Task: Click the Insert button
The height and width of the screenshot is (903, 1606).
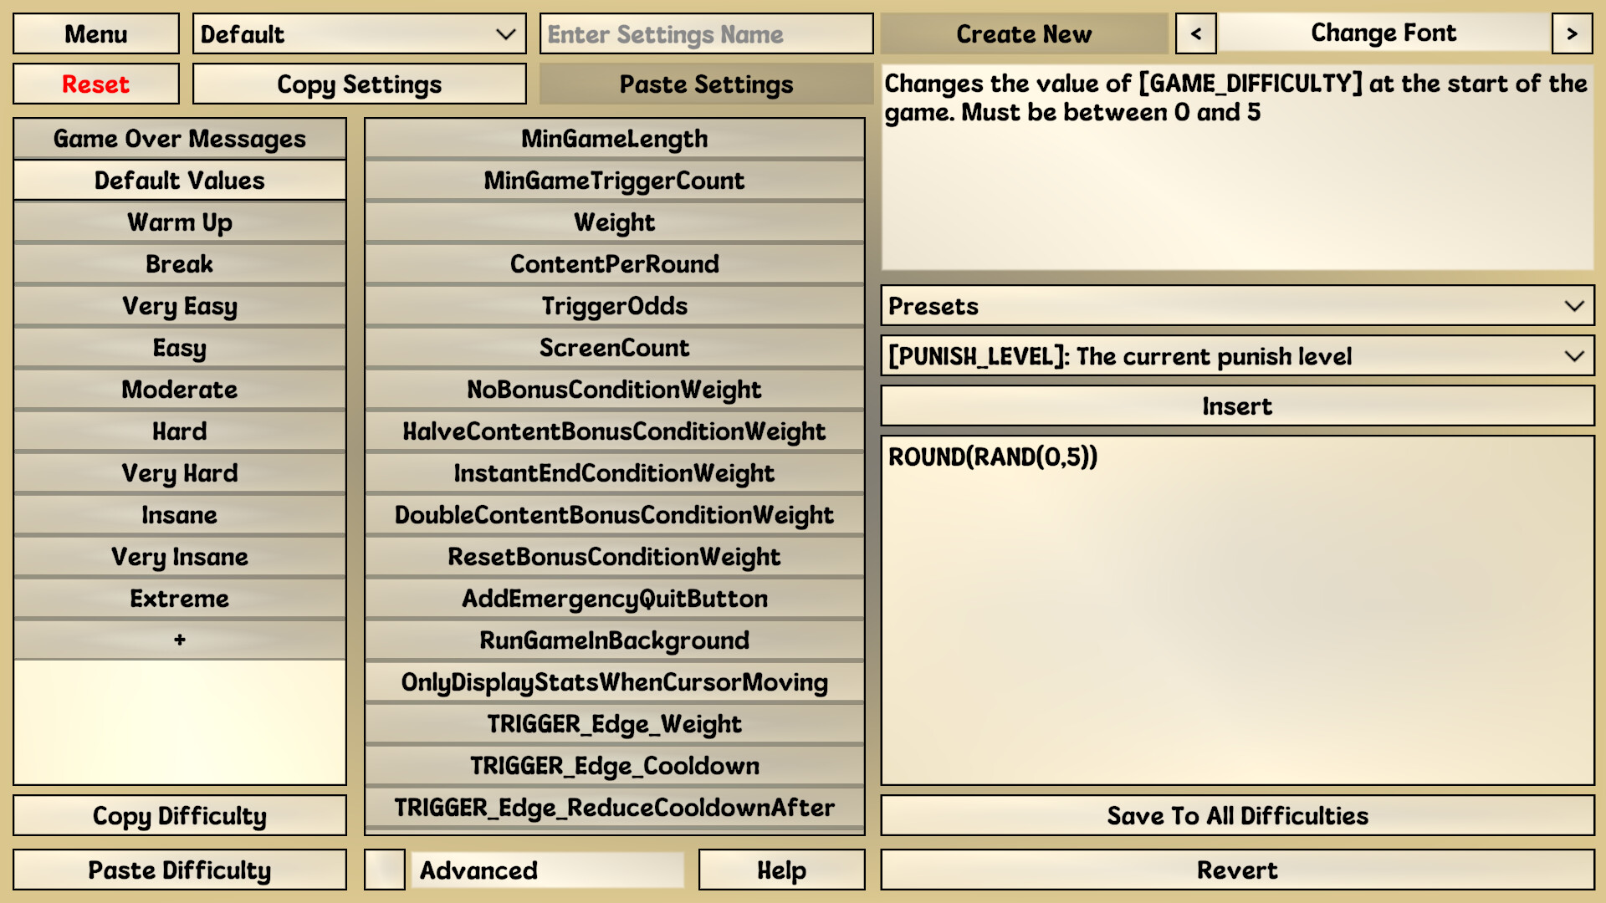Action: (1237, 406)
